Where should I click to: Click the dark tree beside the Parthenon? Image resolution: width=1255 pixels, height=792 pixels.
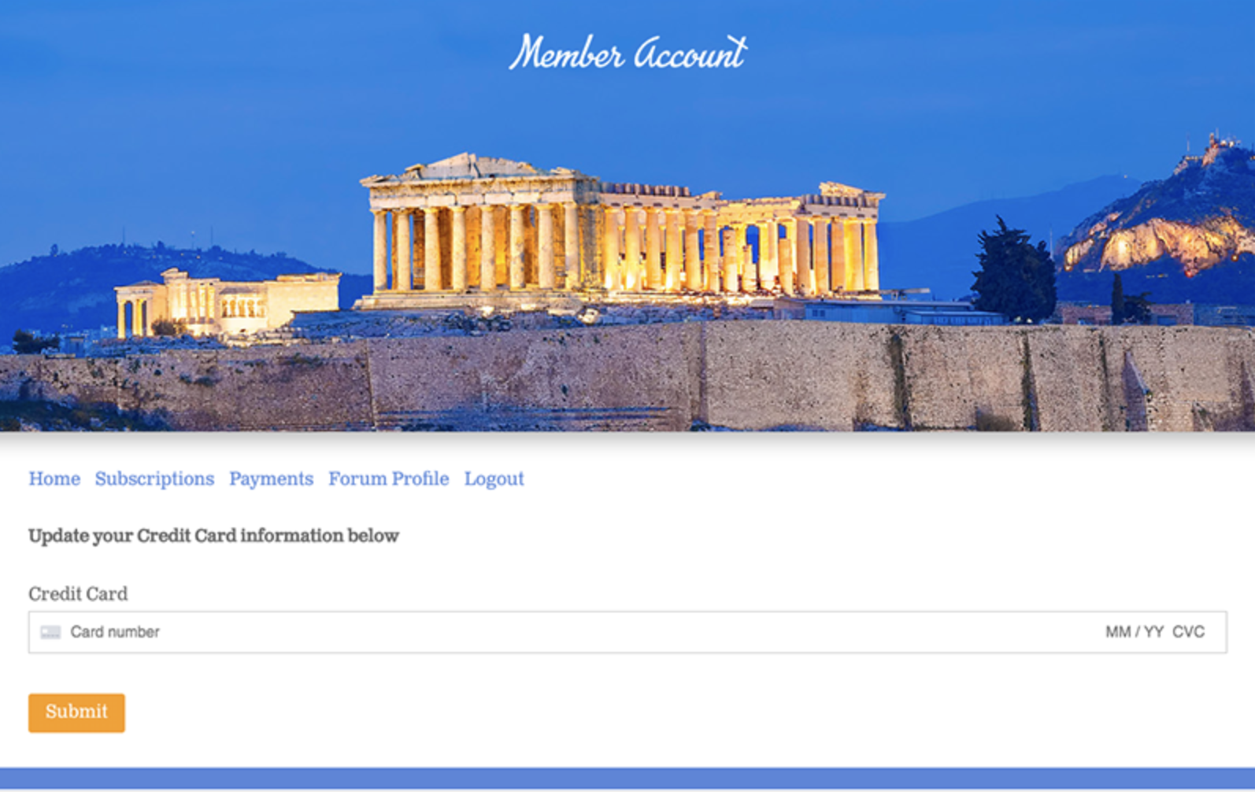point(1013,272)
